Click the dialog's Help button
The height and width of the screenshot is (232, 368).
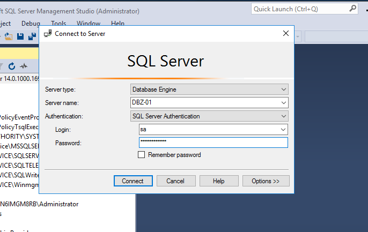click(219, 181)
